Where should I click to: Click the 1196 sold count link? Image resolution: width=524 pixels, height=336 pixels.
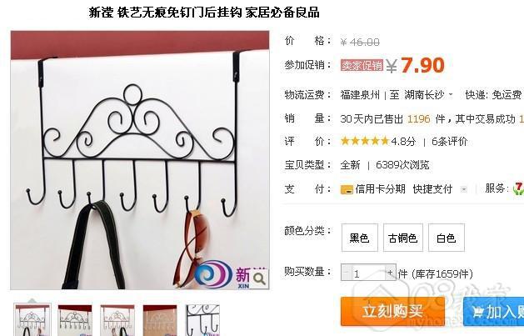(419, 119)
